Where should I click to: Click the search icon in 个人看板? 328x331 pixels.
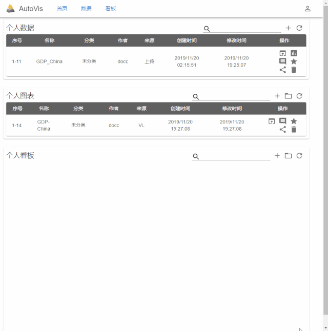(x=196, y=156)
